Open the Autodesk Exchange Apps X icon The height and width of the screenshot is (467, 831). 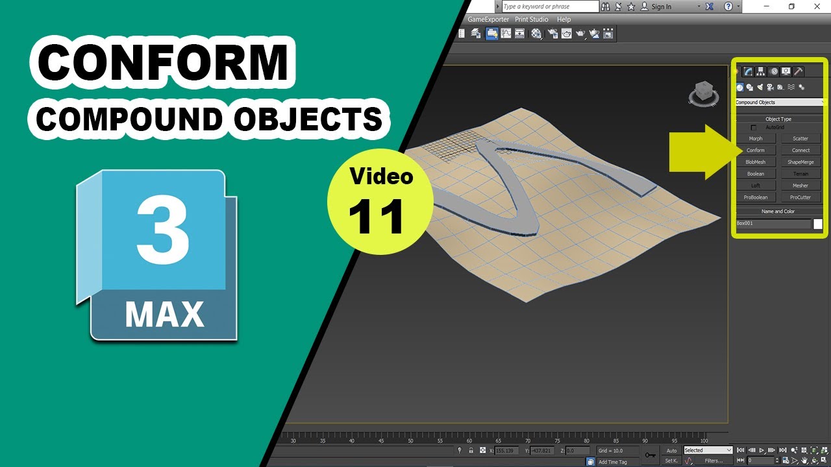[709, 6]
